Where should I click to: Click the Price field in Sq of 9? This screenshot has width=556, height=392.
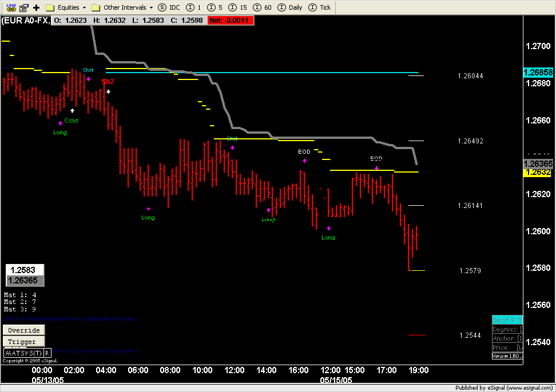(507, 347)
